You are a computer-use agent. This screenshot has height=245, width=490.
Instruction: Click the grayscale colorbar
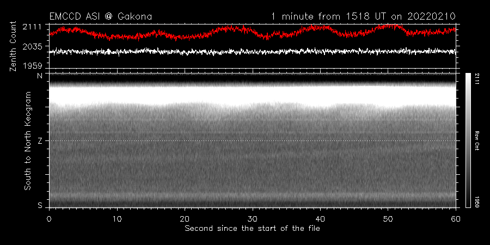click(468, 140)
